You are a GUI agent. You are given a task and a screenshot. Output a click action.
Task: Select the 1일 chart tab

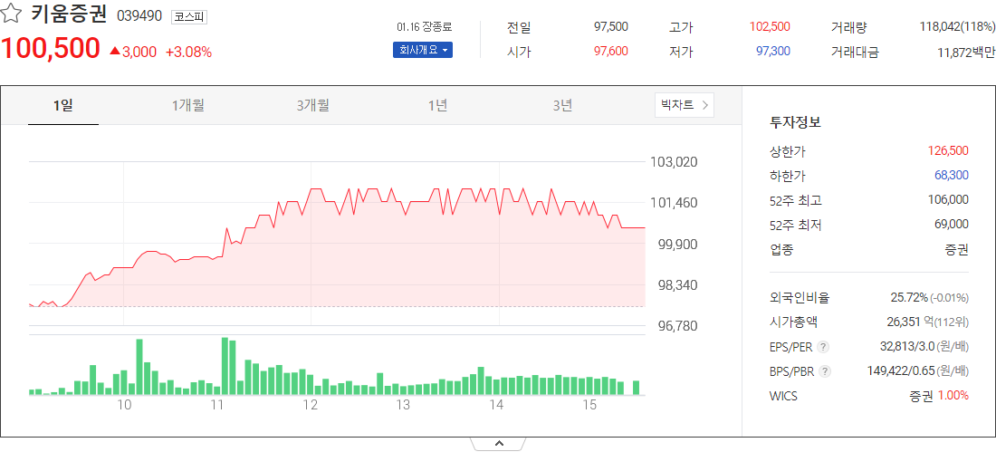(62, 106)
